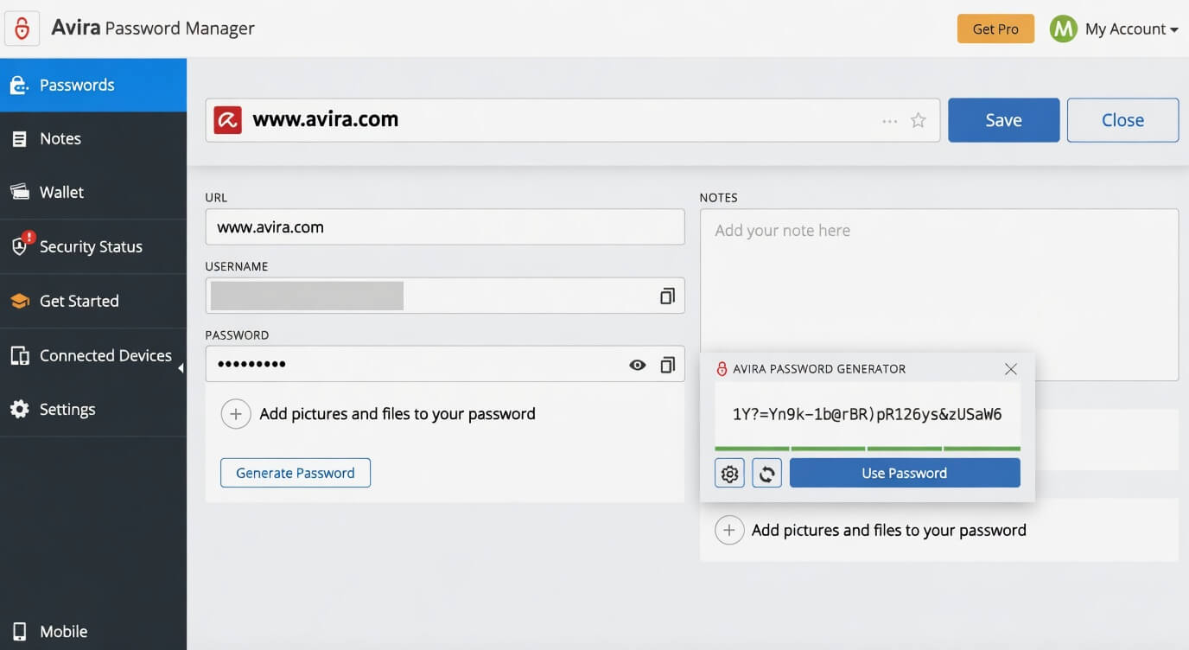Go to Notes in the sidebar
This screenshot has height=650, width=1189.
pos(93,138)
